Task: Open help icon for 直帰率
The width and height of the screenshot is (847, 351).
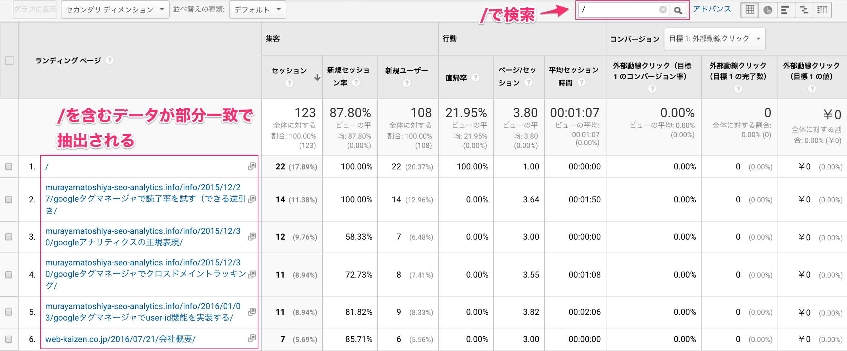Action: click(475, 77)
